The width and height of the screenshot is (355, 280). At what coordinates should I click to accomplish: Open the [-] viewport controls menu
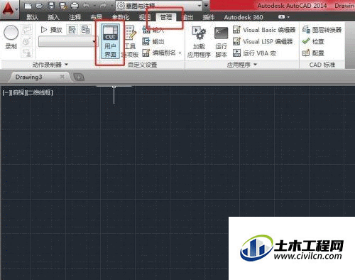click(6, 92)
